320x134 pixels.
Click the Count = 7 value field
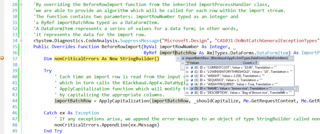[250, 63]
